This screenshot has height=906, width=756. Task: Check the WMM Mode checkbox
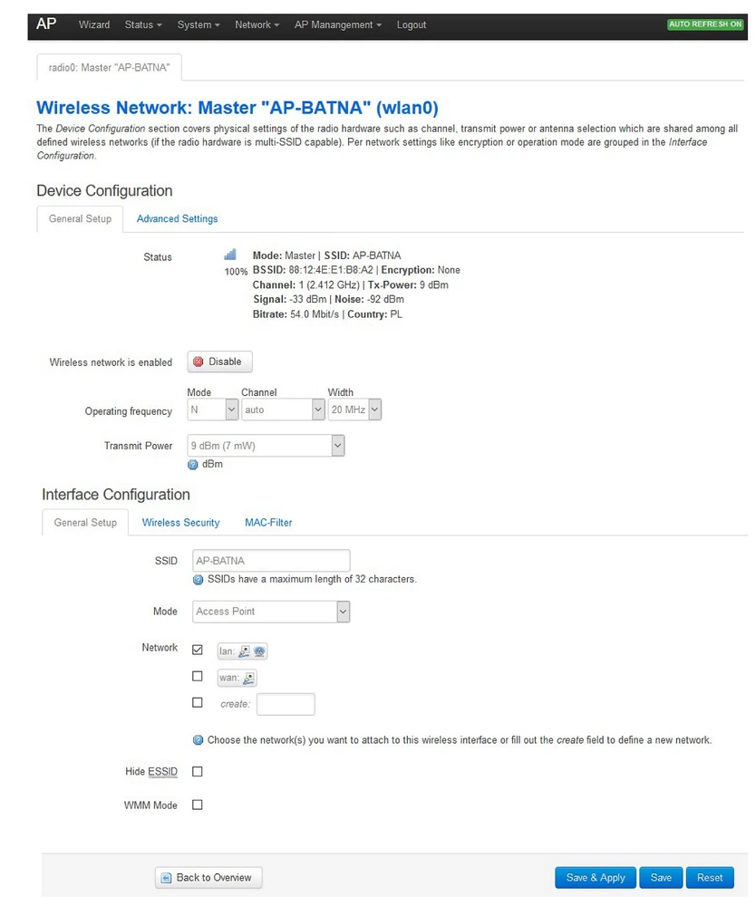coord(198,805)
